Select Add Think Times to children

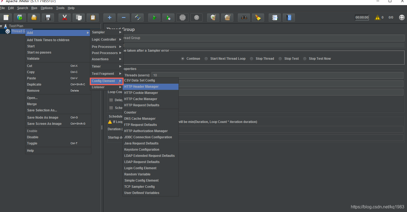click(58, 40)
